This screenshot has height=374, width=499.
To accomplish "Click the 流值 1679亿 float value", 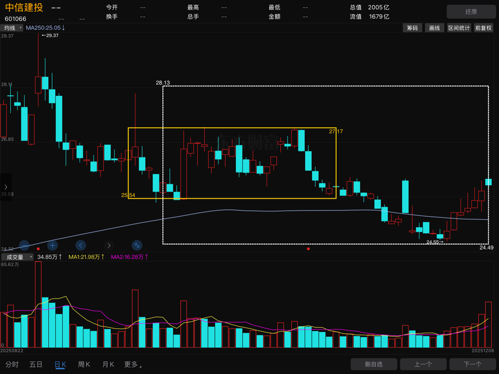I will [x=369, y=17].
